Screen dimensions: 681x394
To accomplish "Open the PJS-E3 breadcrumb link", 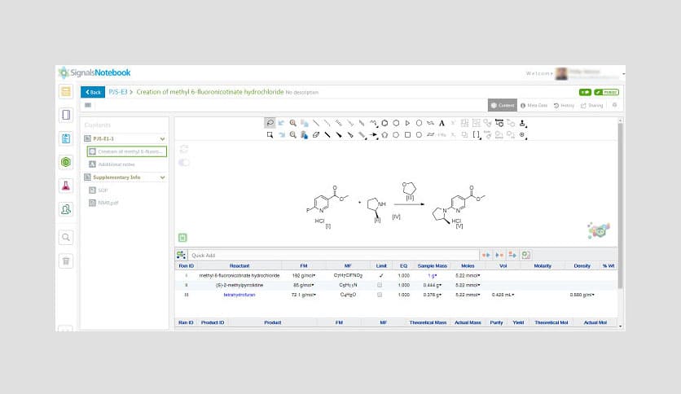I will [117, 92].
